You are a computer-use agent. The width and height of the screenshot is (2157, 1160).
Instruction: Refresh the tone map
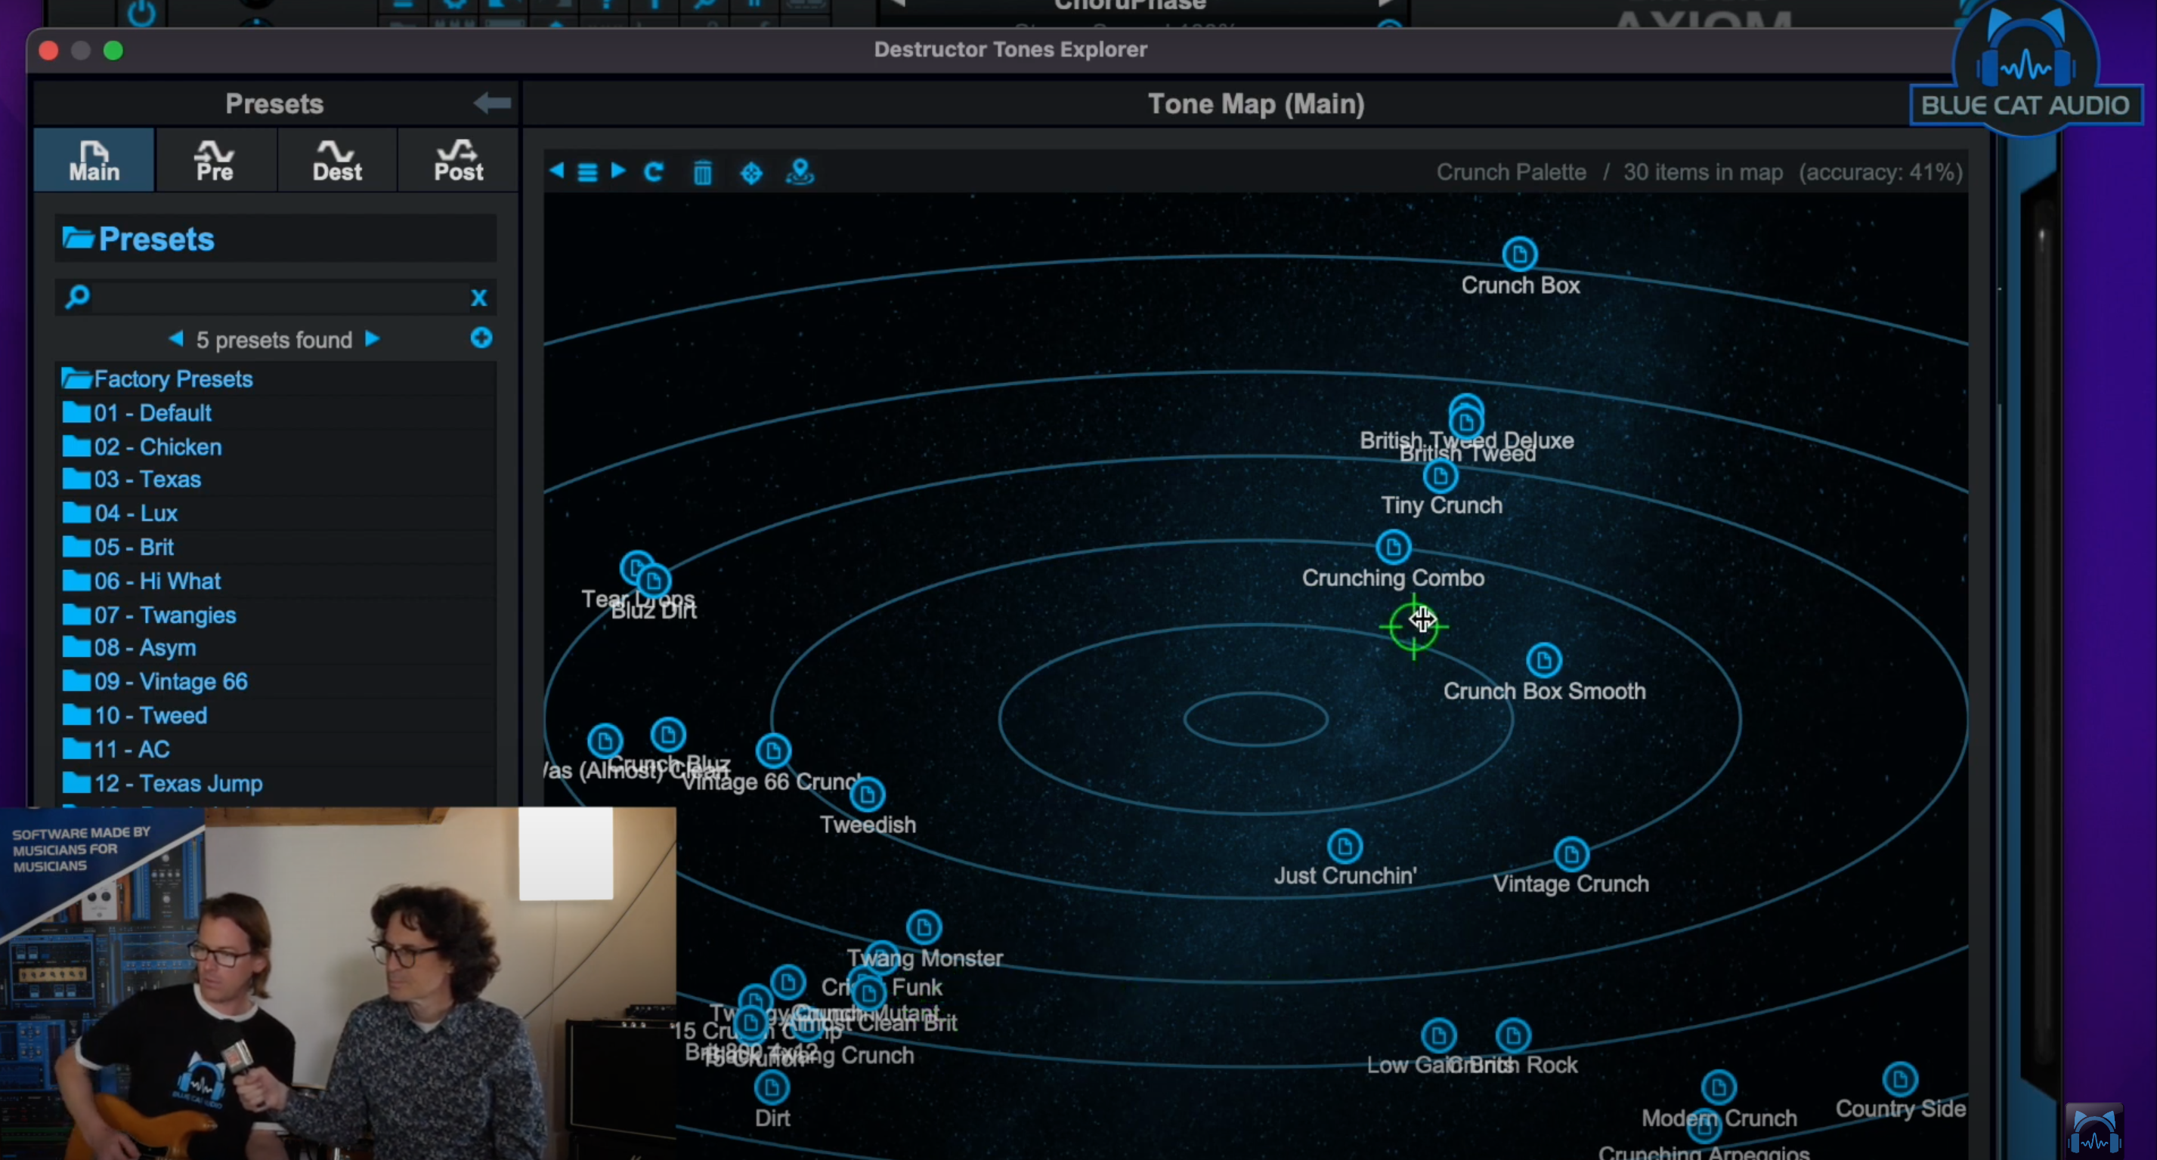[x=654, y=172]
